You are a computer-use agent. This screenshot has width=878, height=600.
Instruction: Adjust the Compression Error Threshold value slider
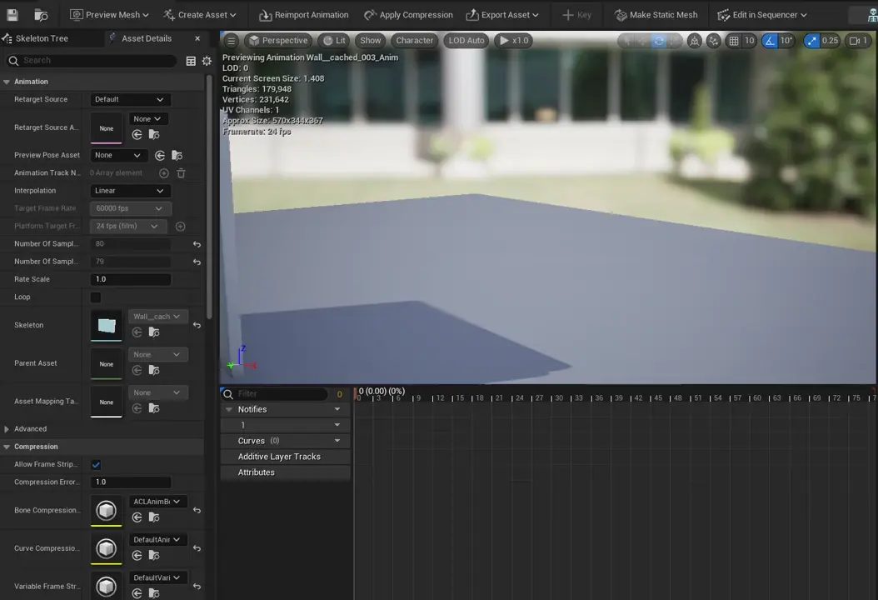[x=130, y=482]
